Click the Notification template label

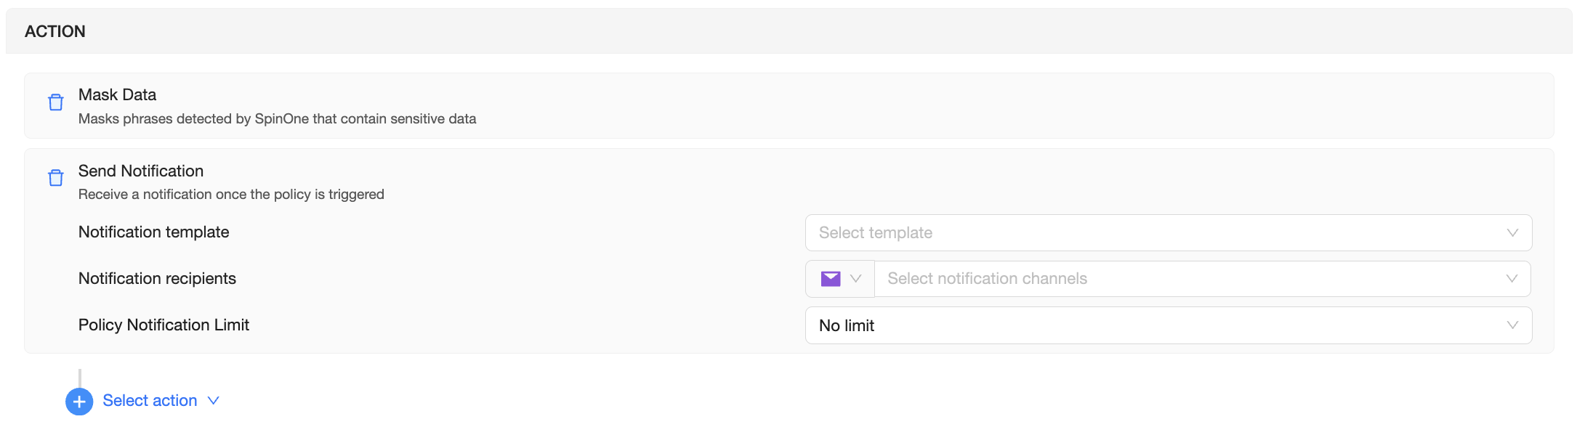coord(153,232)
